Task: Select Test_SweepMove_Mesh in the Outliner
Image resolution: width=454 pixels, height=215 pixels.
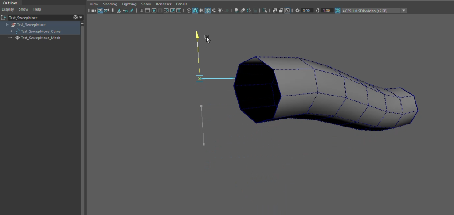Action: pos(40,38)
